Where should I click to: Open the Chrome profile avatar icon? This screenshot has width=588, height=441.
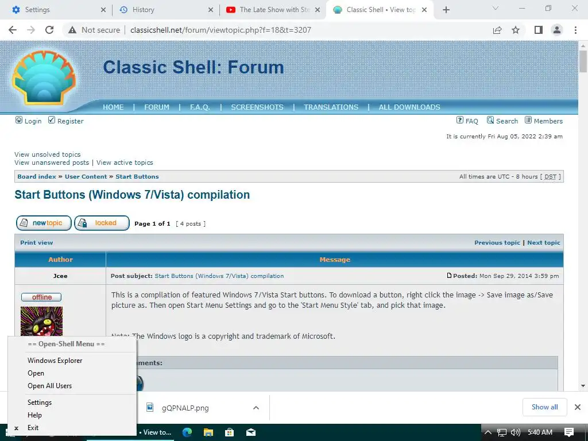pyautogui.click(x=557, y=30)
